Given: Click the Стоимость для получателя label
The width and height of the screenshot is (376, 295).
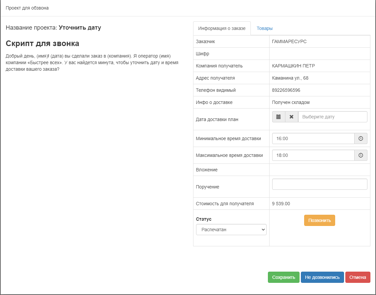Looking at the screenshot, I should 225,204.
